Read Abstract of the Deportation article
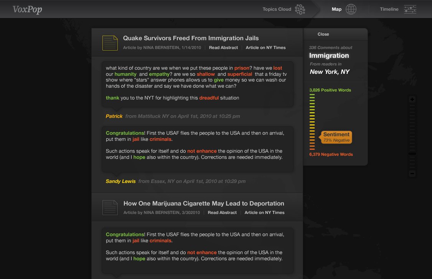432x279 pixels. [222, 212]
